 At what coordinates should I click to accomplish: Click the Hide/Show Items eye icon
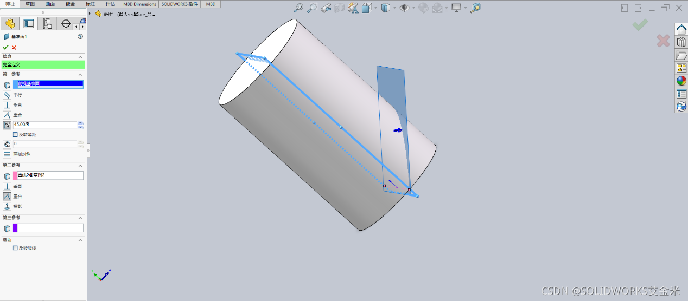tap(404, 8)
